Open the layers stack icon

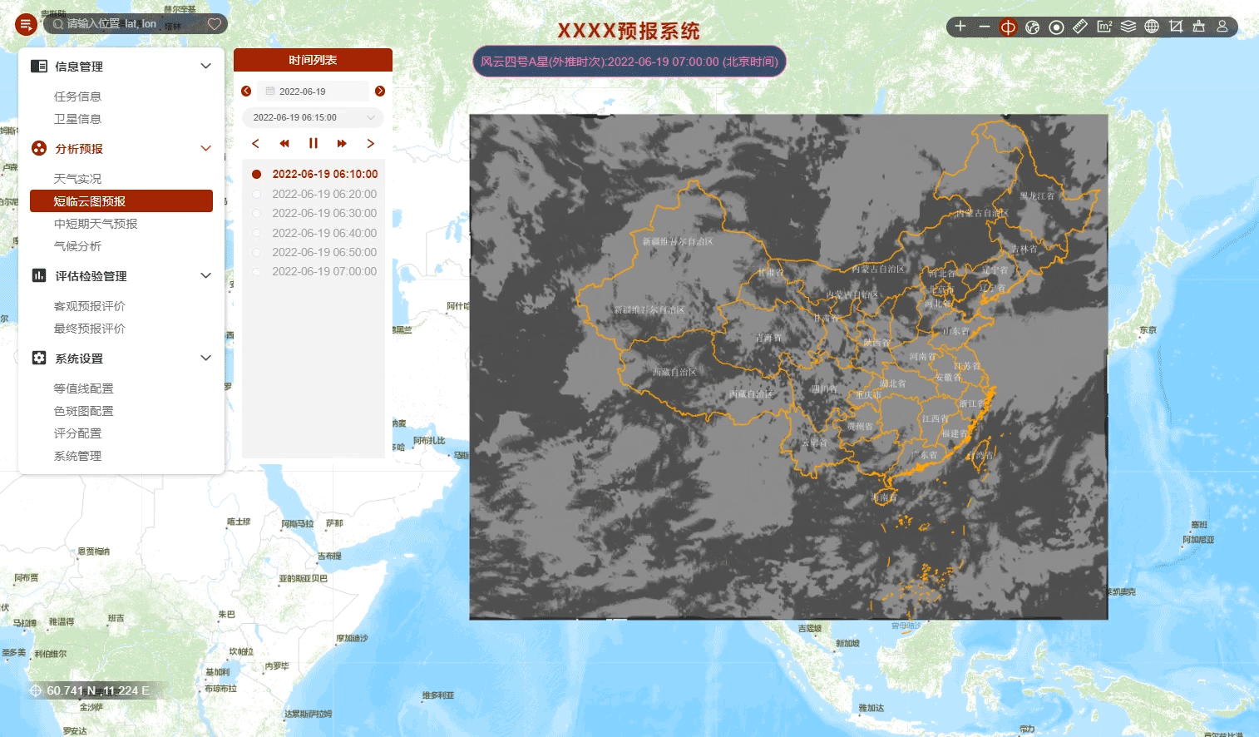(x=1128, y=27)
